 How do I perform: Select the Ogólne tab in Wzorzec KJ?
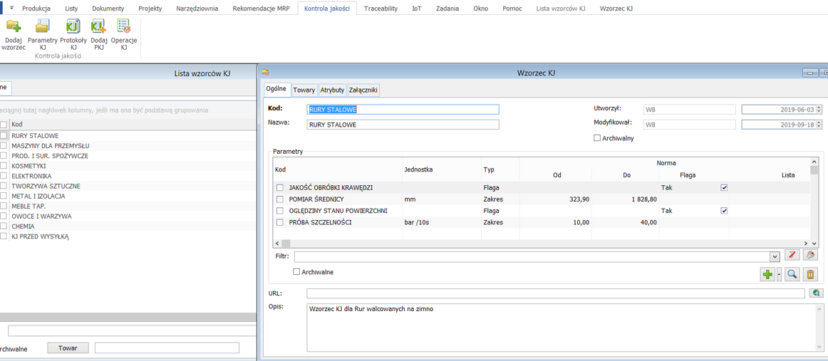276,89
